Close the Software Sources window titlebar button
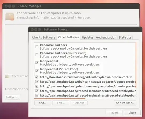145x119 pixels. (x=32, y=29)
